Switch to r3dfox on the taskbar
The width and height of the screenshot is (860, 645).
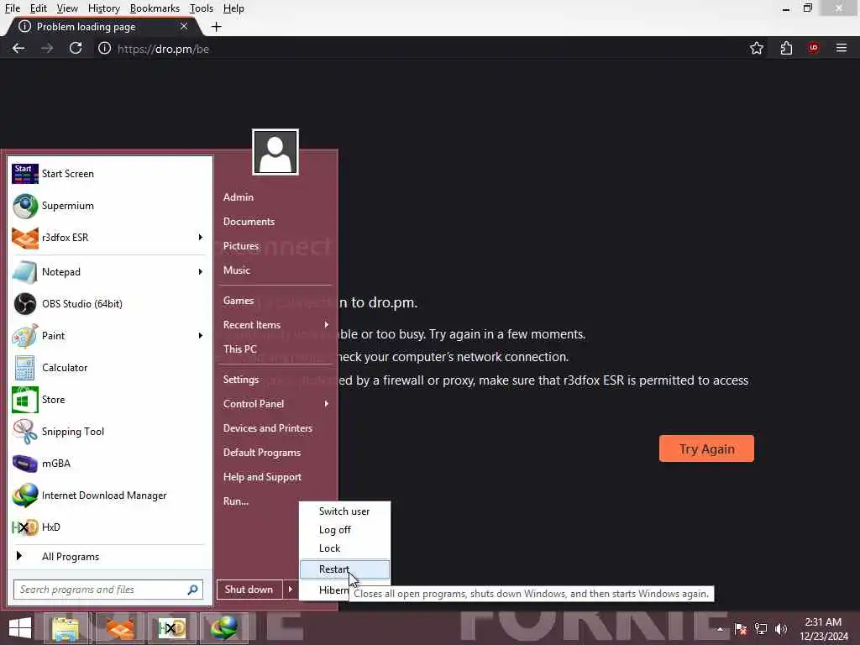tap(118, 628)
